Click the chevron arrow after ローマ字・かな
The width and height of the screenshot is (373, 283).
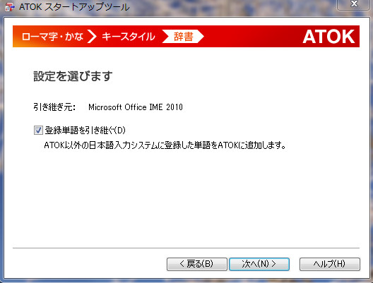coord(92,37)
